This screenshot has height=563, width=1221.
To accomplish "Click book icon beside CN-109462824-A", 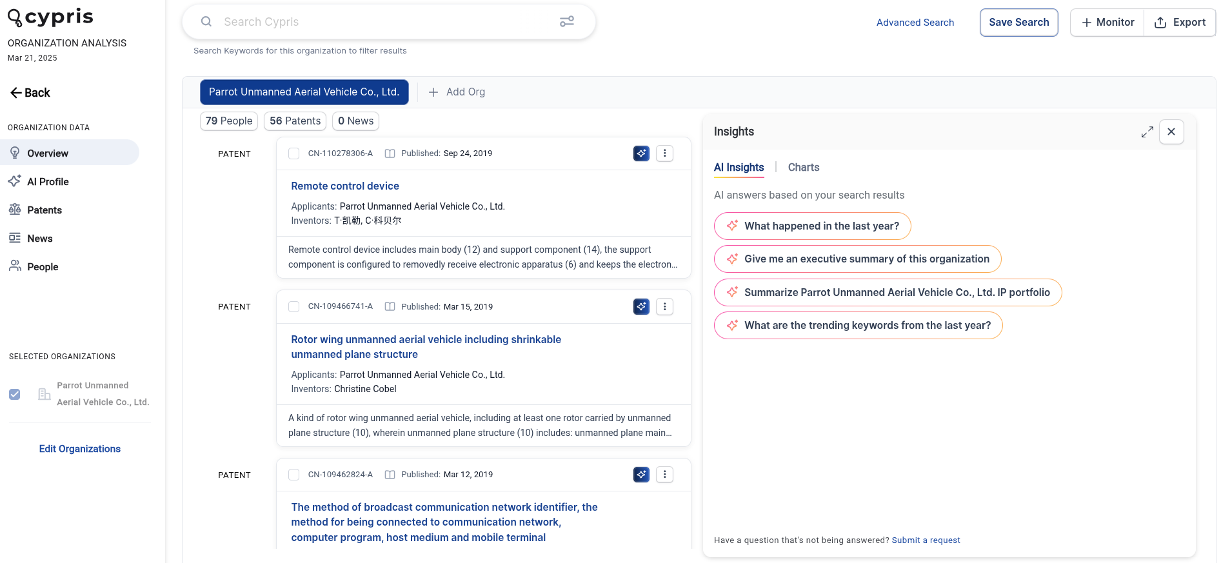I will coord(390,475).
